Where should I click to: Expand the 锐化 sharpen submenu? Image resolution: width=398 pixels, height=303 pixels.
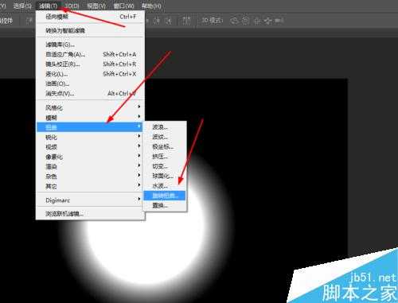(91, 137)
